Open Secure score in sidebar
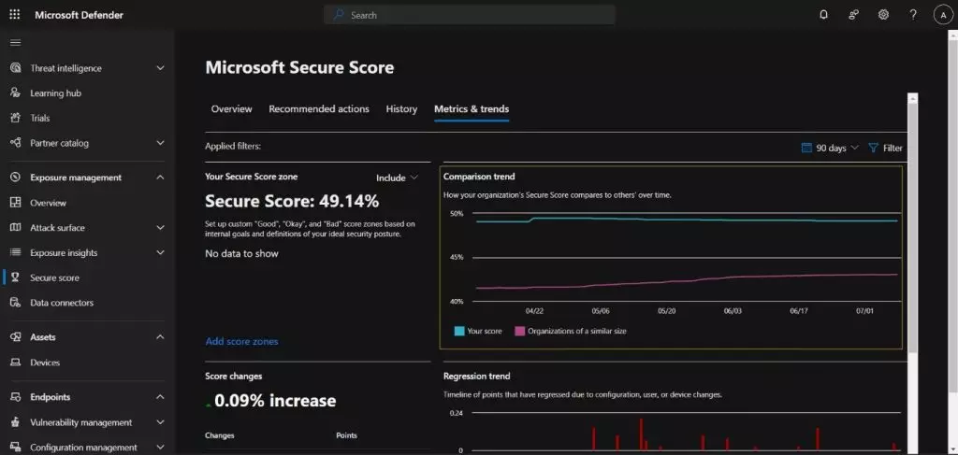The height and width of the screenshot is (455, 958). pos(54,277)
